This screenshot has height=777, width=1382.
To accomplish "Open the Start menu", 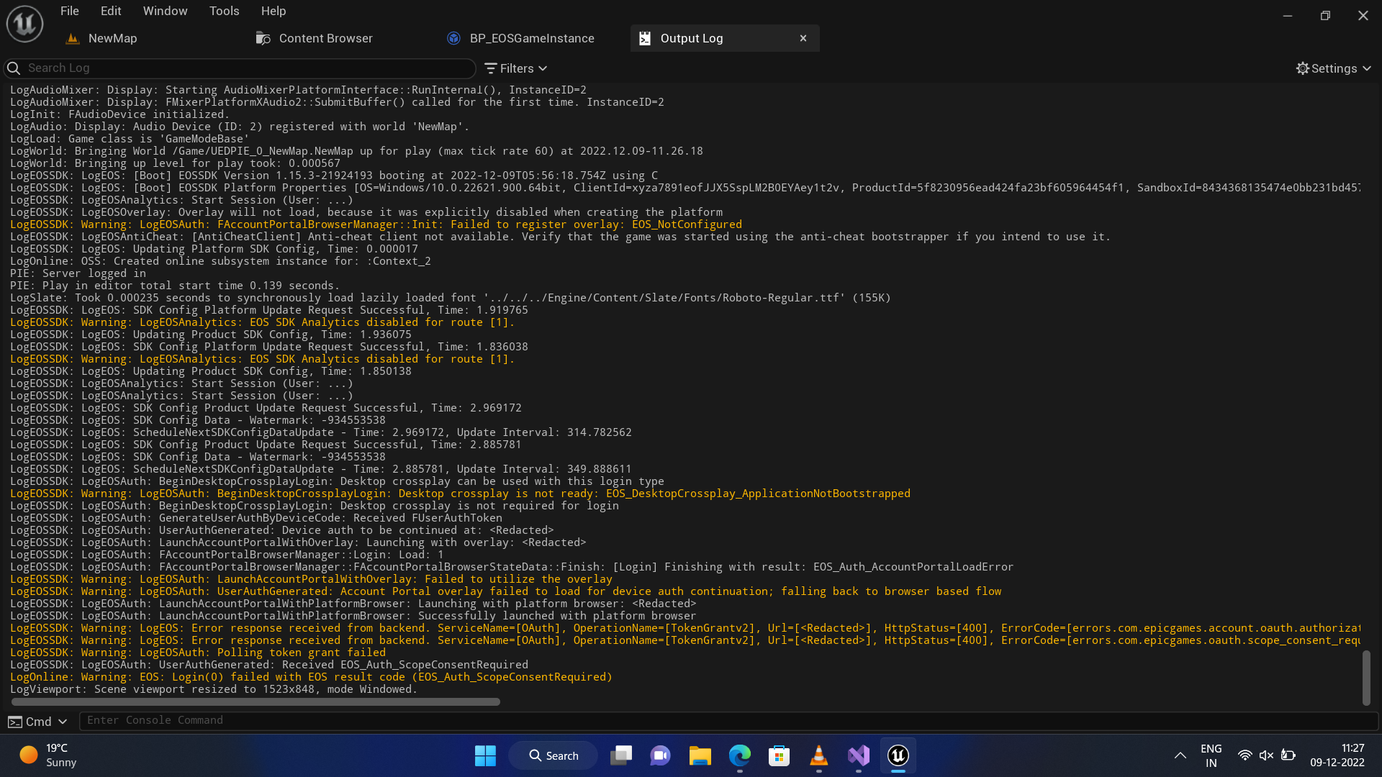I will click(x=485, y=755).
